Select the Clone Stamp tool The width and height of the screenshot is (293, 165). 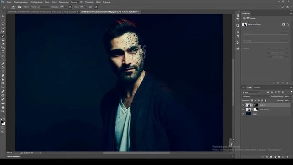coord(3,40)
